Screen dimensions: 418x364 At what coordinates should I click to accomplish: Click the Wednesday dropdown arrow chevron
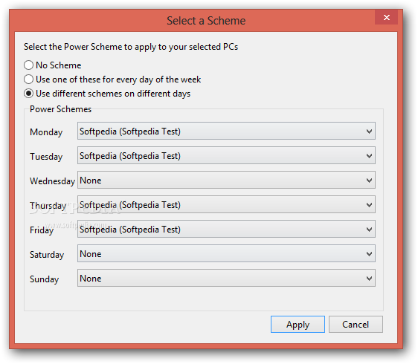point(369,181)
